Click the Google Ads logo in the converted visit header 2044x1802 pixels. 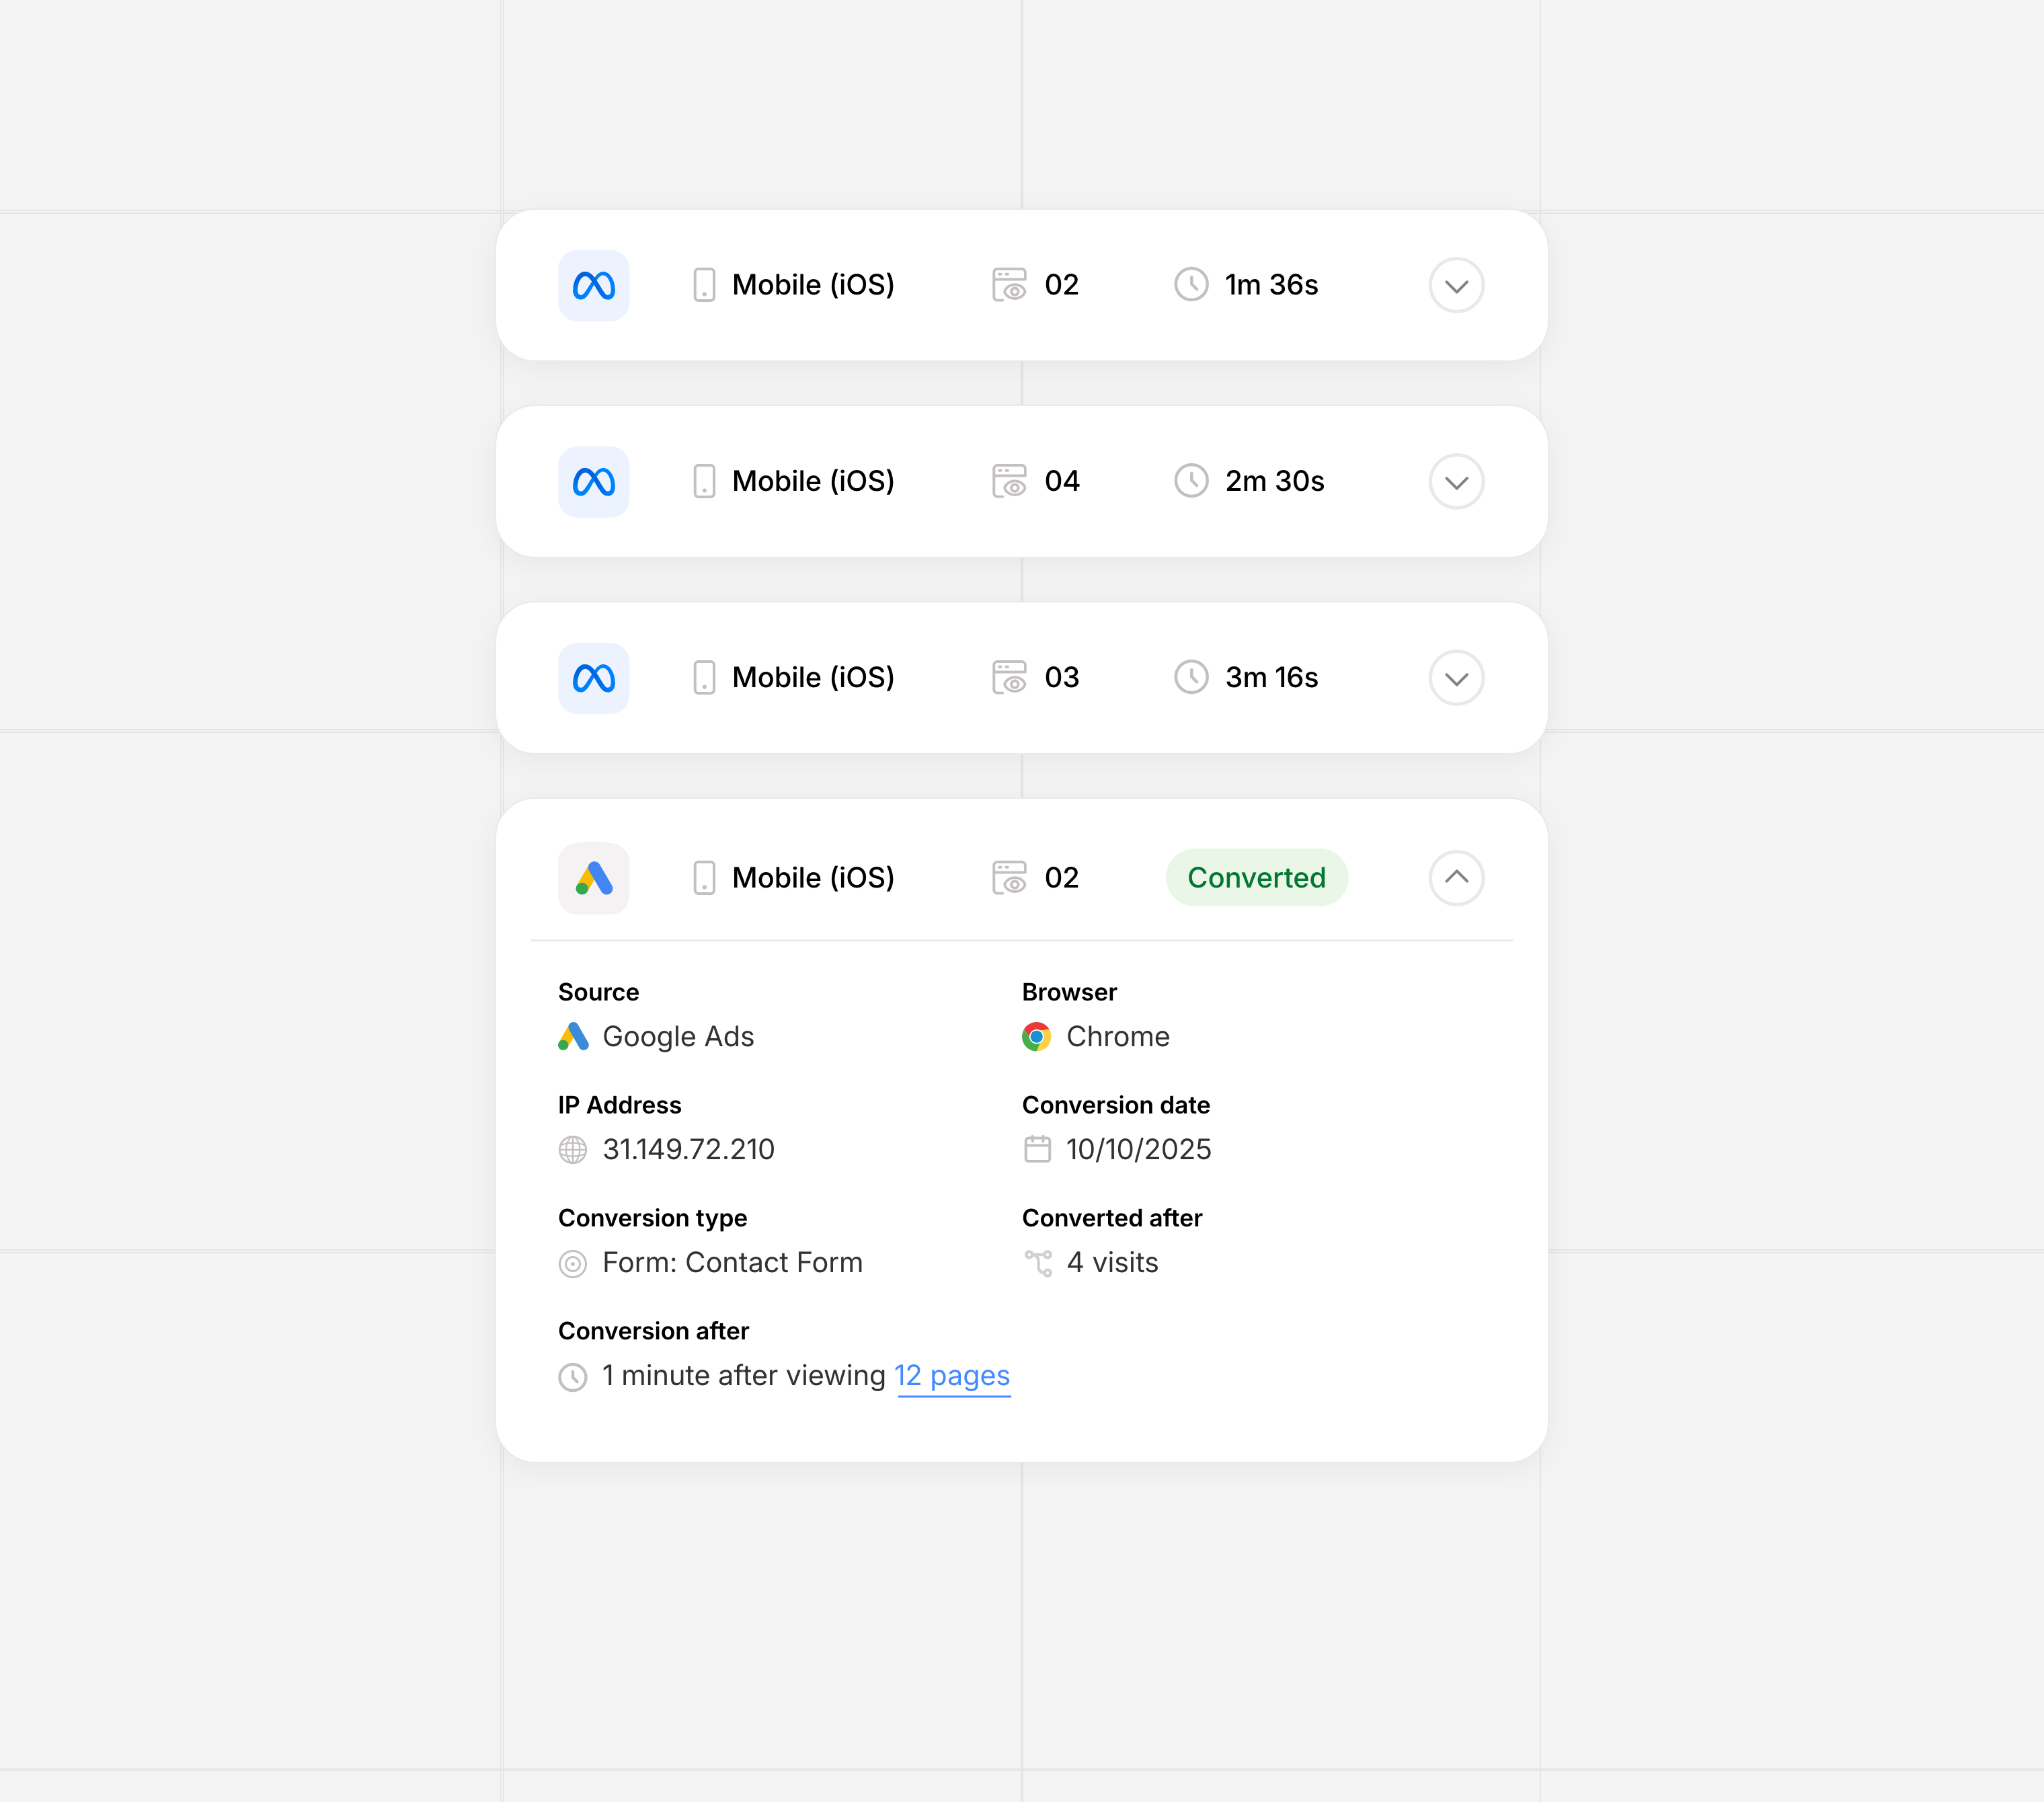click(593, 878)
